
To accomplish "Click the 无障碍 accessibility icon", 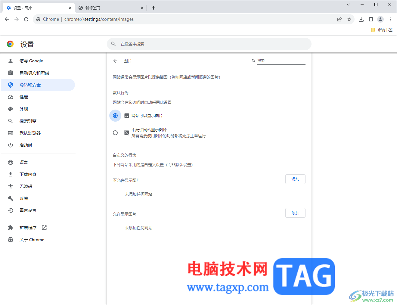I will click(x=11, y=186).
